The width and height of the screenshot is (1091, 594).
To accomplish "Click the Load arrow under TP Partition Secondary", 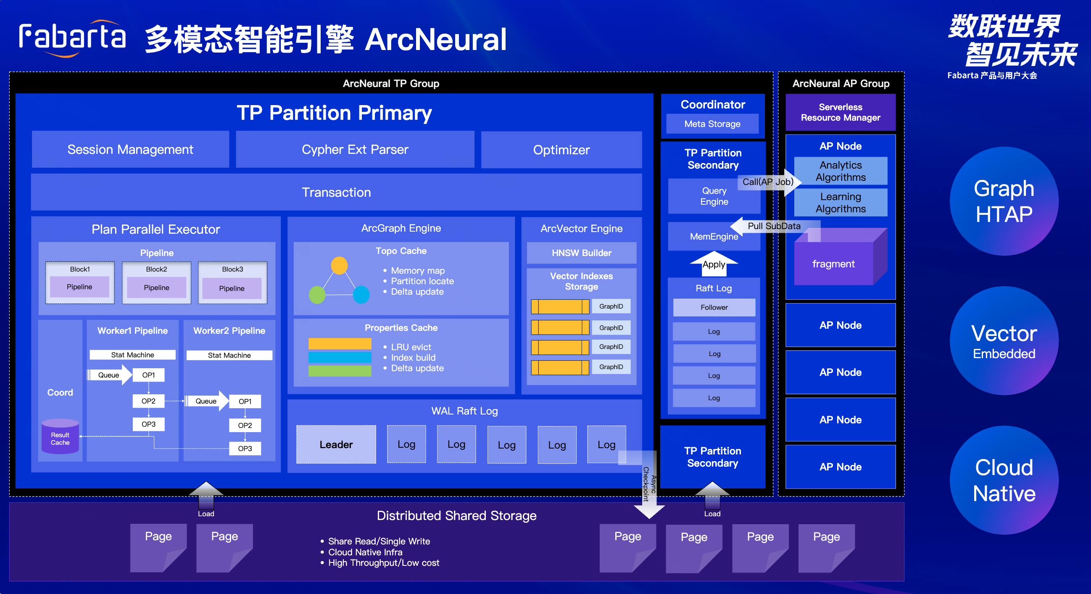I will [712, 496].
